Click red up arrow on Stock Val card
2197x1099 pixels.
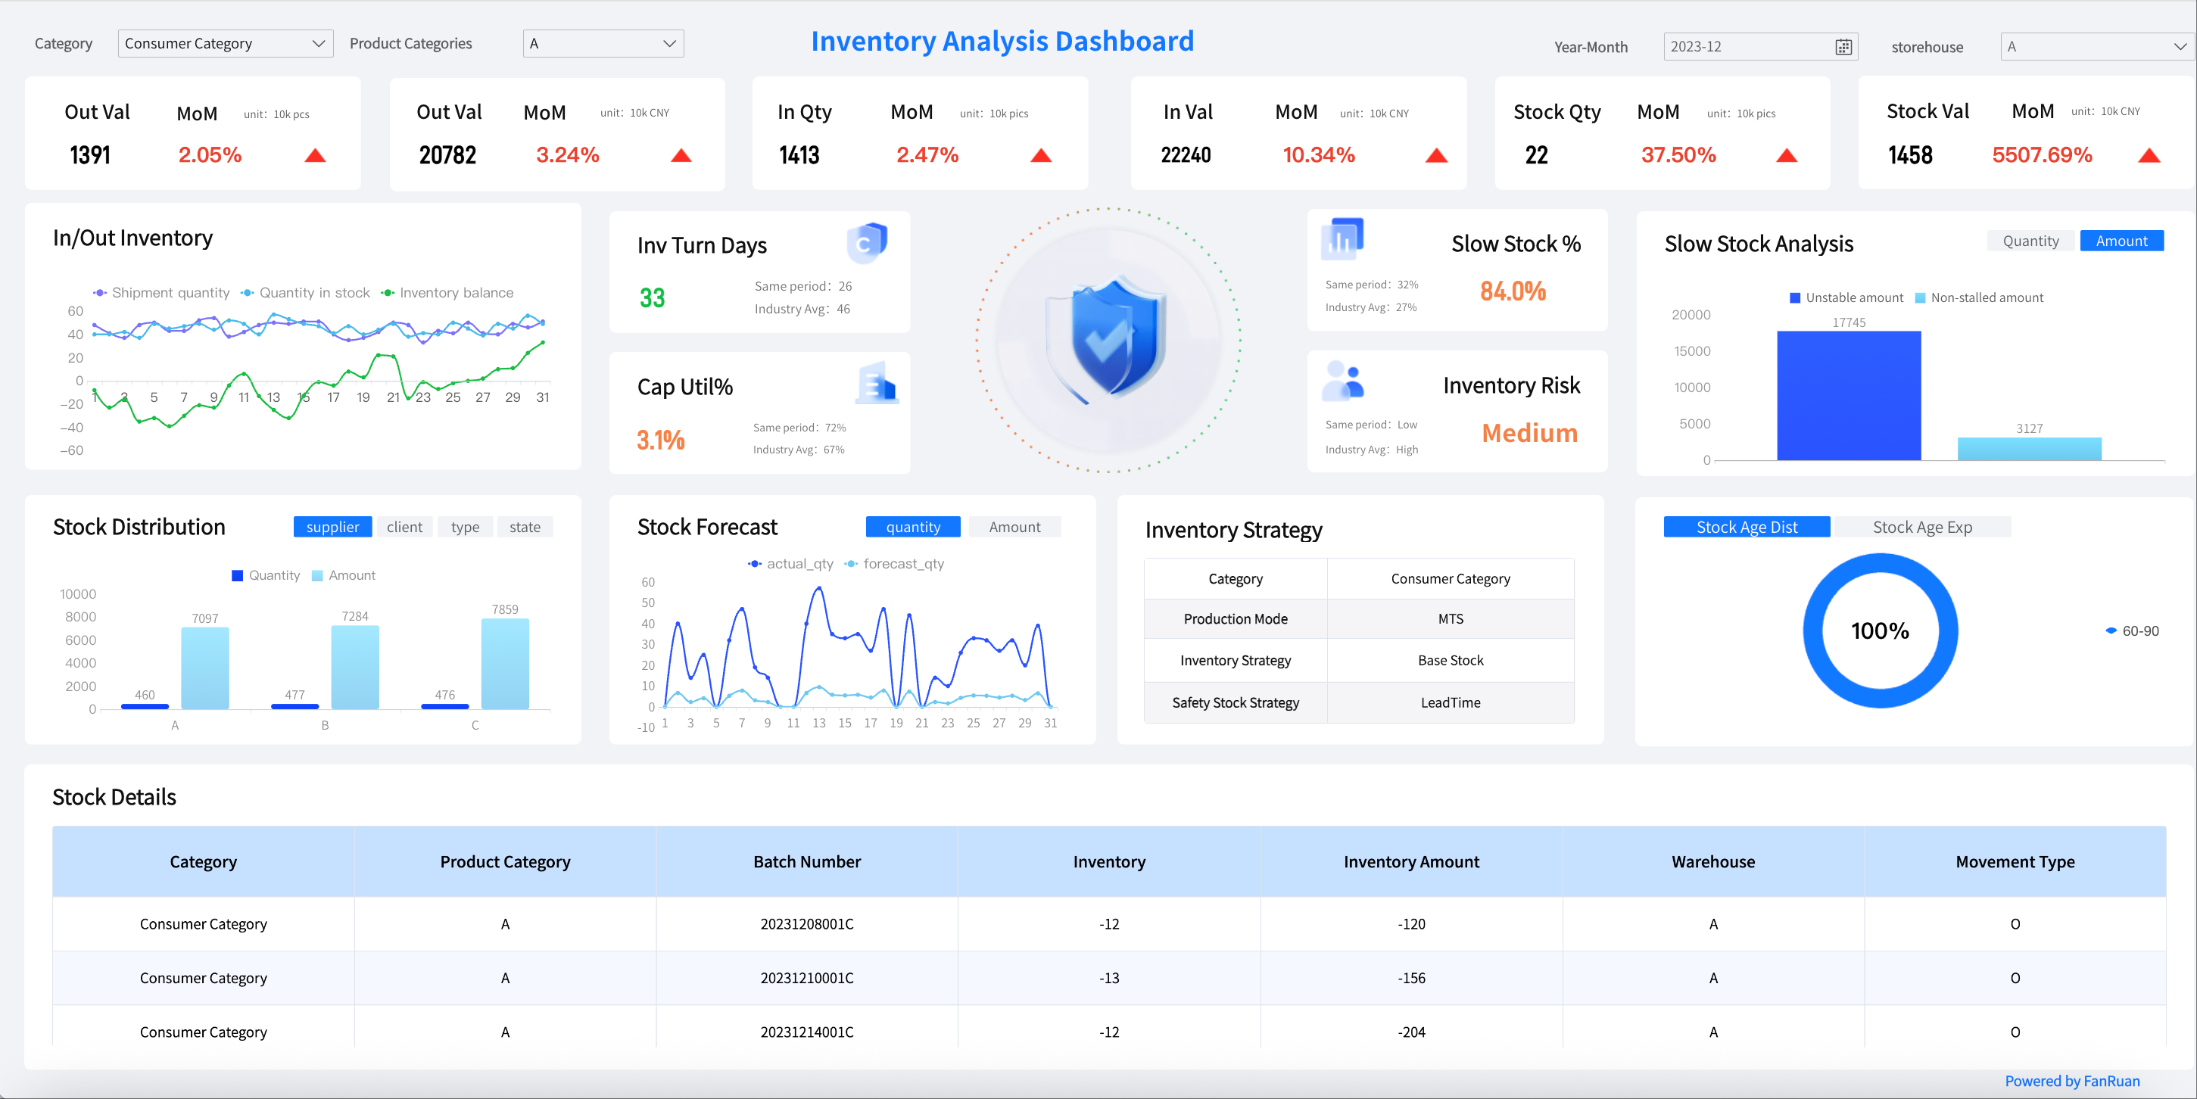click(x=2149, y=155)
